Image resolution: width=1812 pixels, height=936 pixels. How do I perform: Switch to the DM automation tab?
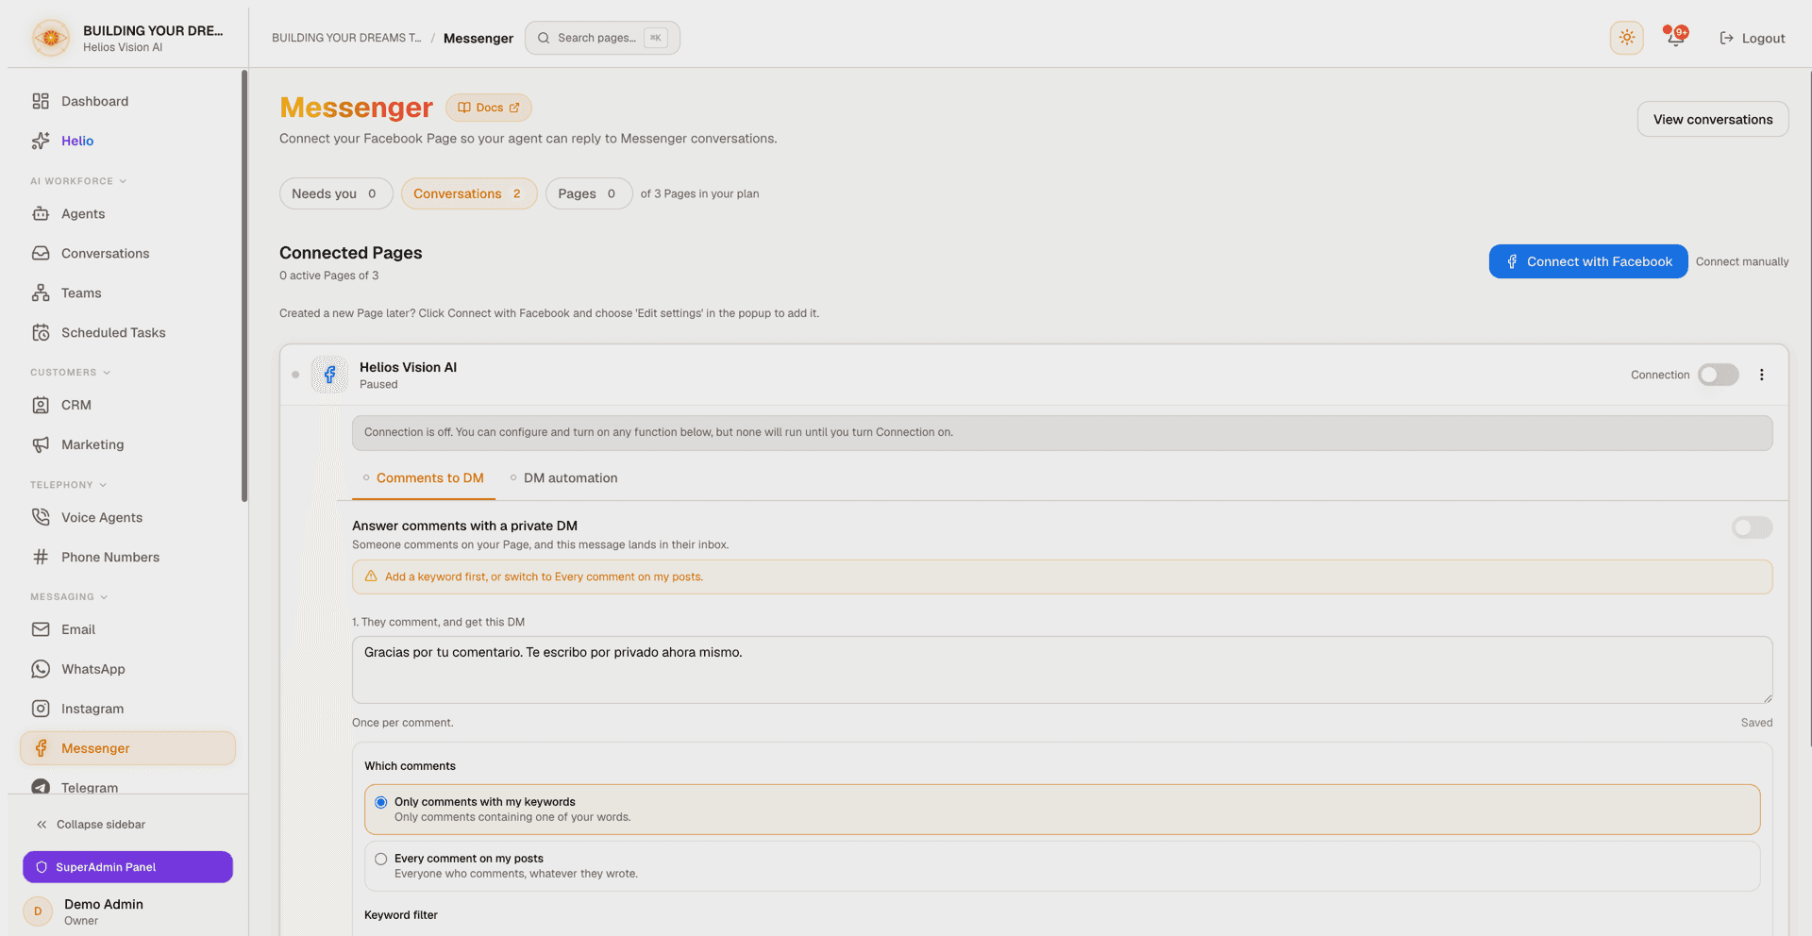[564, 478]
